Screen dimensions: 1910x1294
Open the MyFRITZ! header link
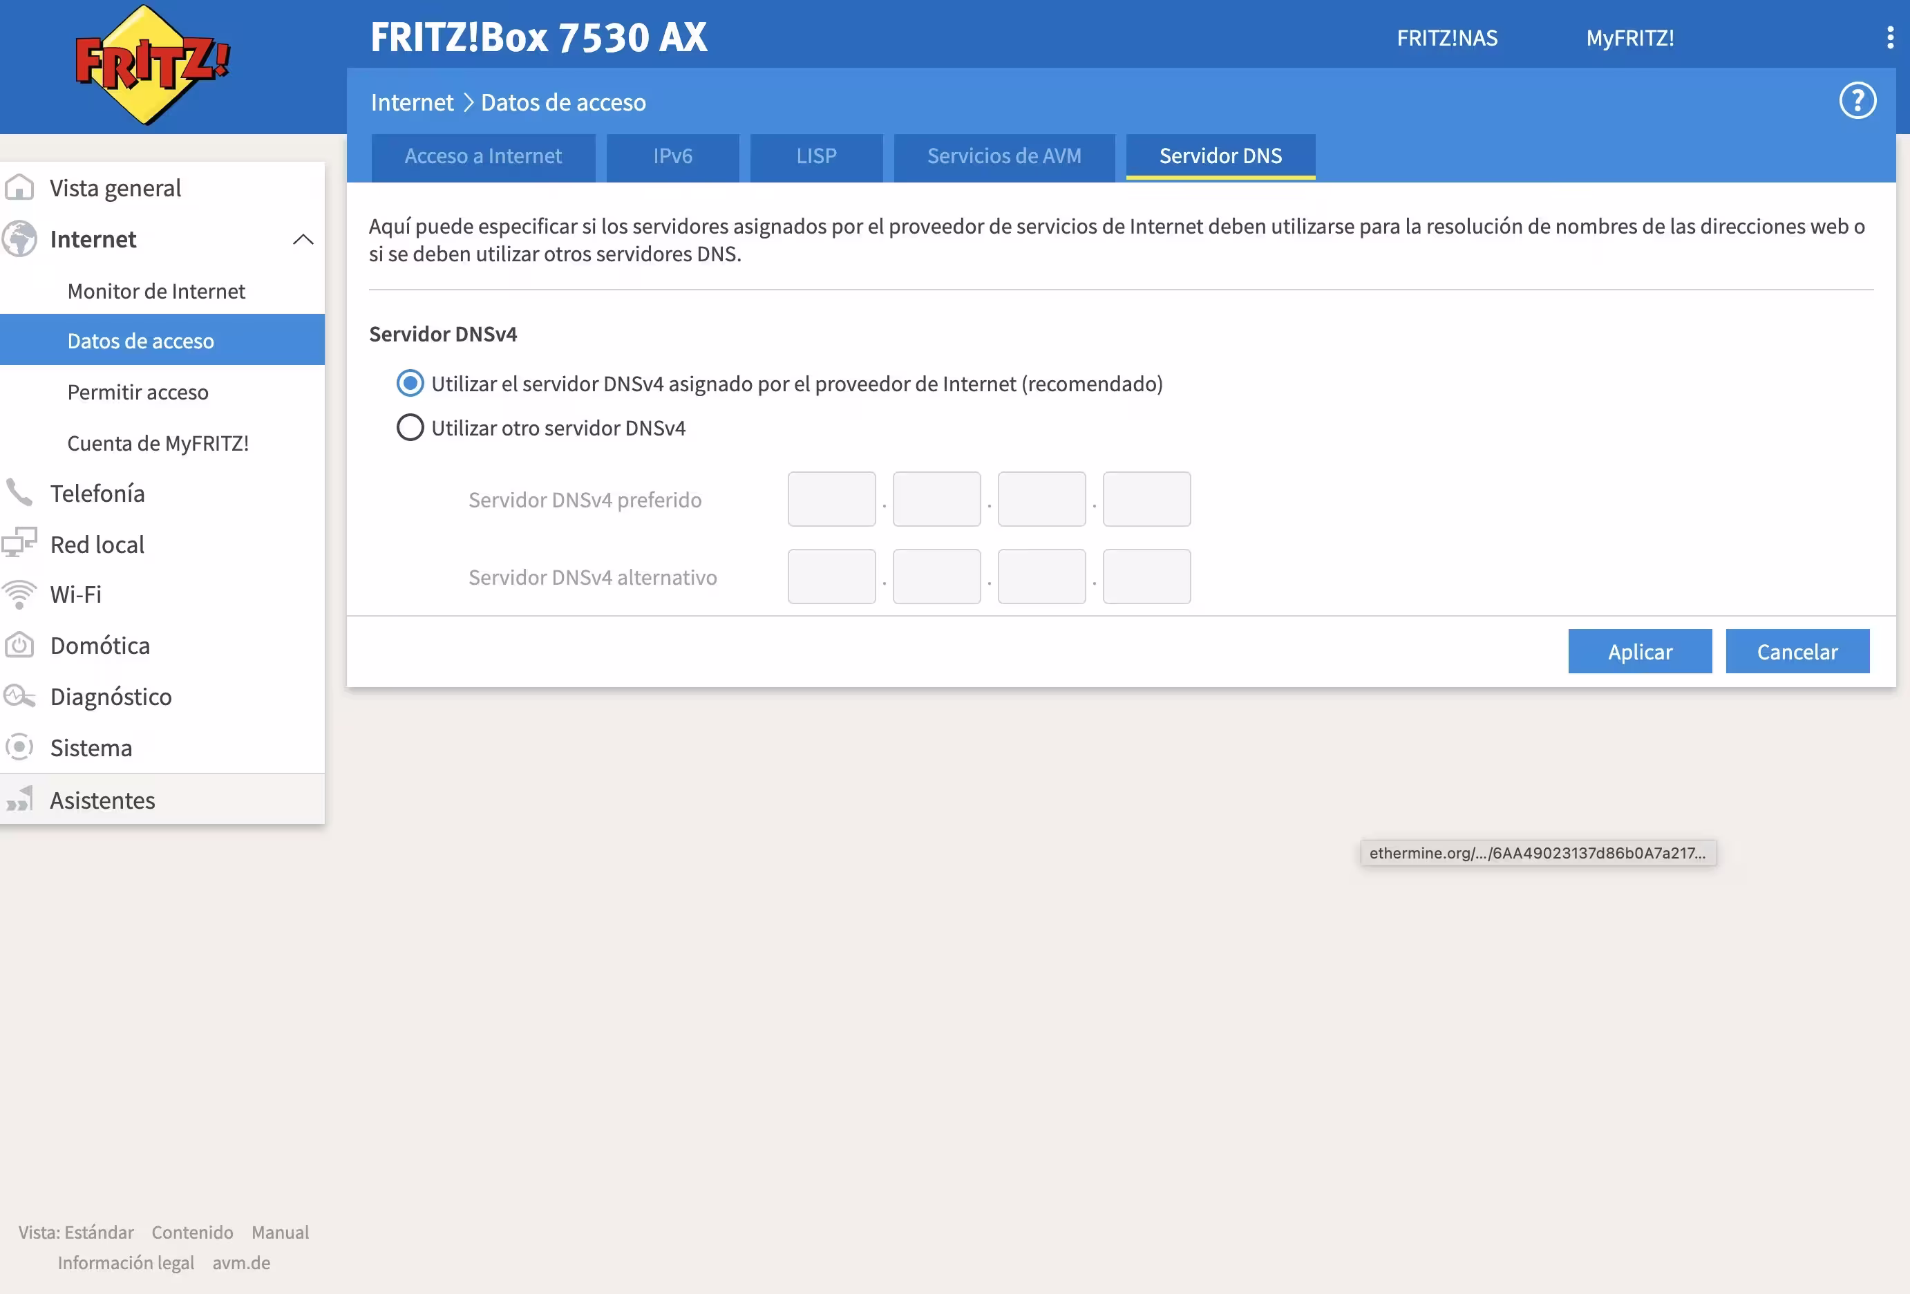[x=1629, y=38]
